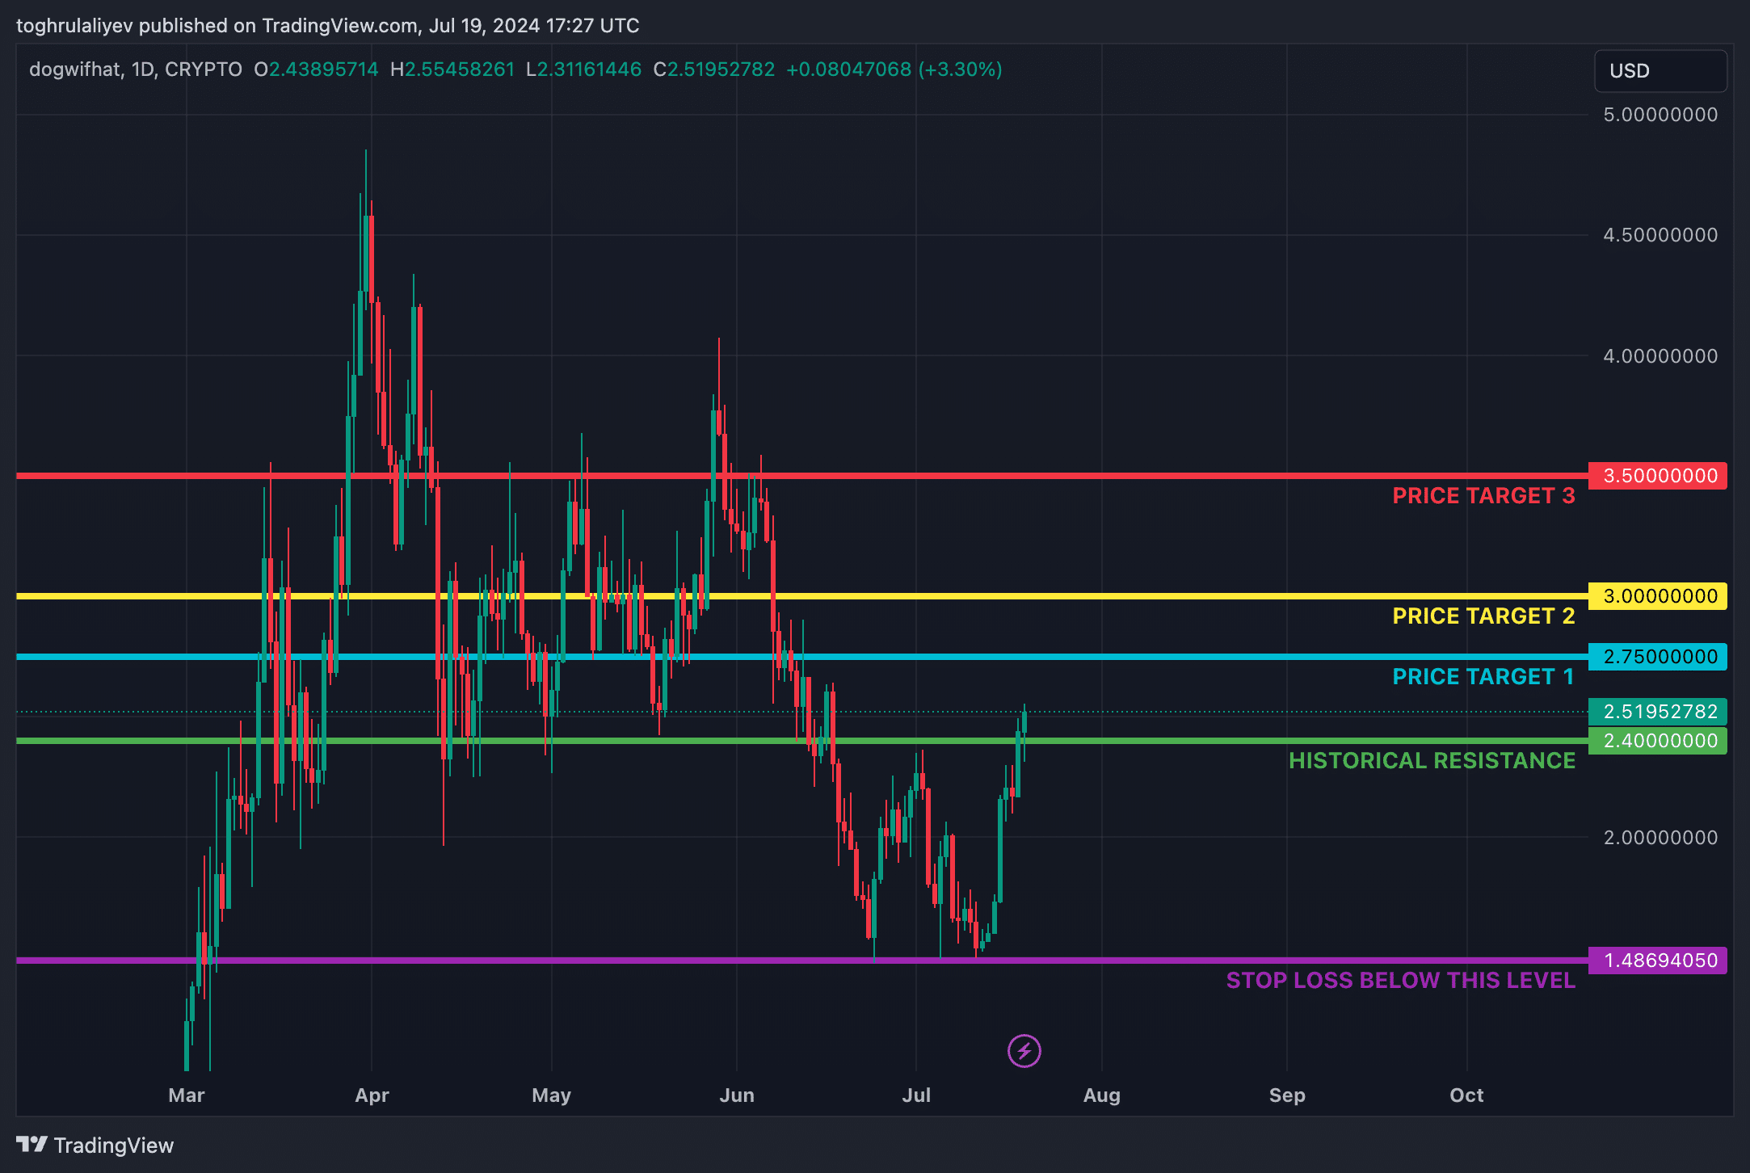
Task: Click the current price tag 2.51952782
Action: point(1658,712)
